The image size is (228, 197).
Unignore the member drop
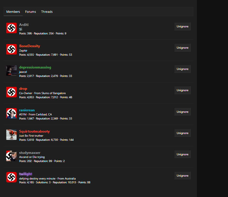click(x=183, y=90)
